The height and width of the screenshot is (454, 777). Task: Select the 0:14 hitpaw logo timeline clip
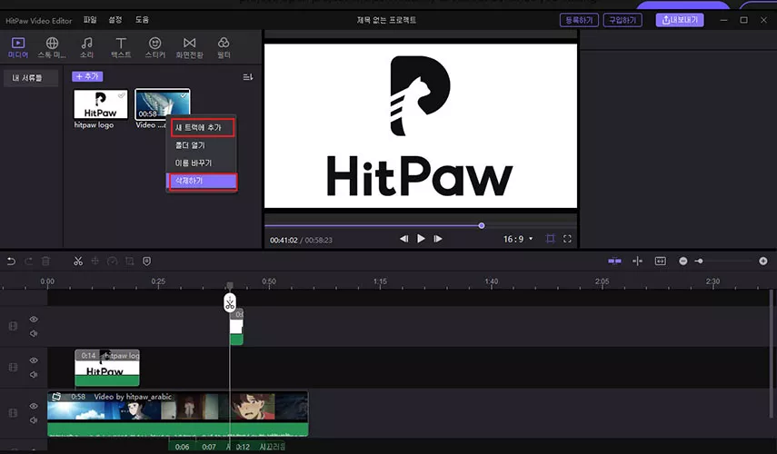click(107, 368)
